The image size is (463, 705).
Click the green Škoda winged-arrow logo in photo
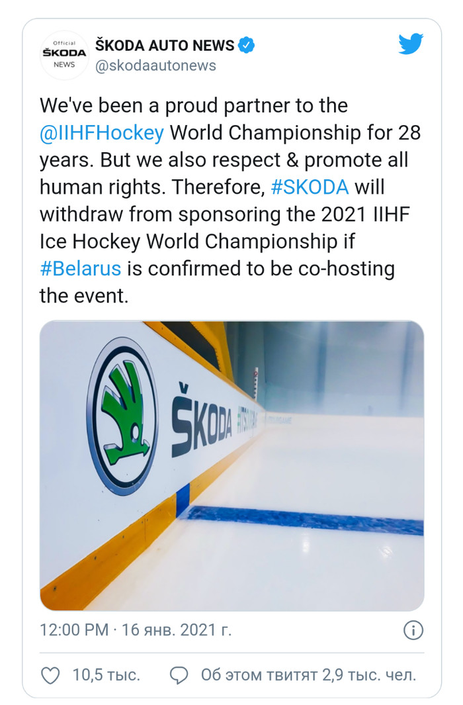[122, 416]
